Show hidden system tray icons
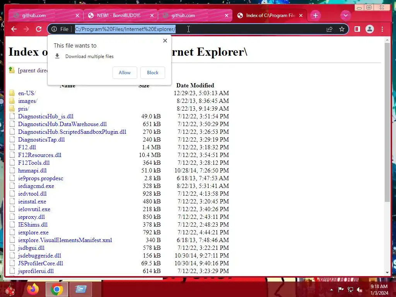The height and width of the screenshot is (297, 396). pyautogui.click(x=331, y=290)
